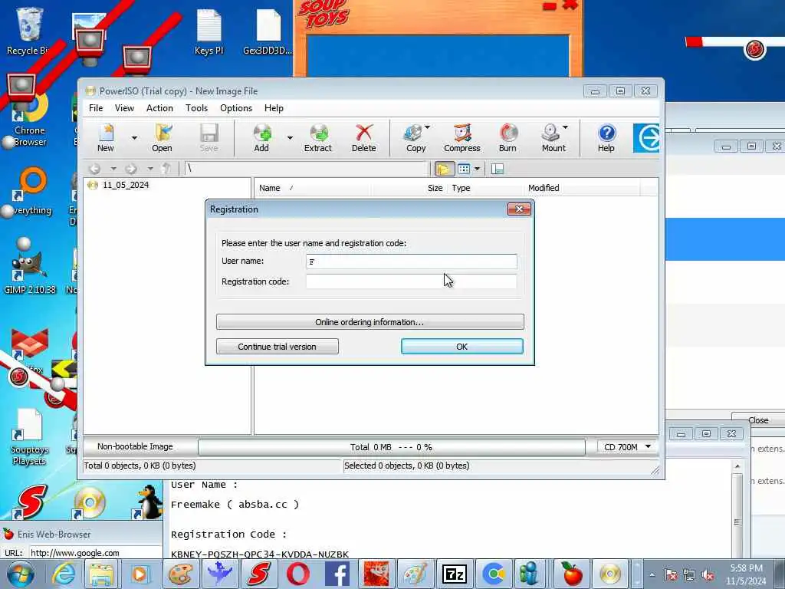Viewport: 785px width, 589px height.
Task: Open the File menu
Action: [x=96, y=108]
